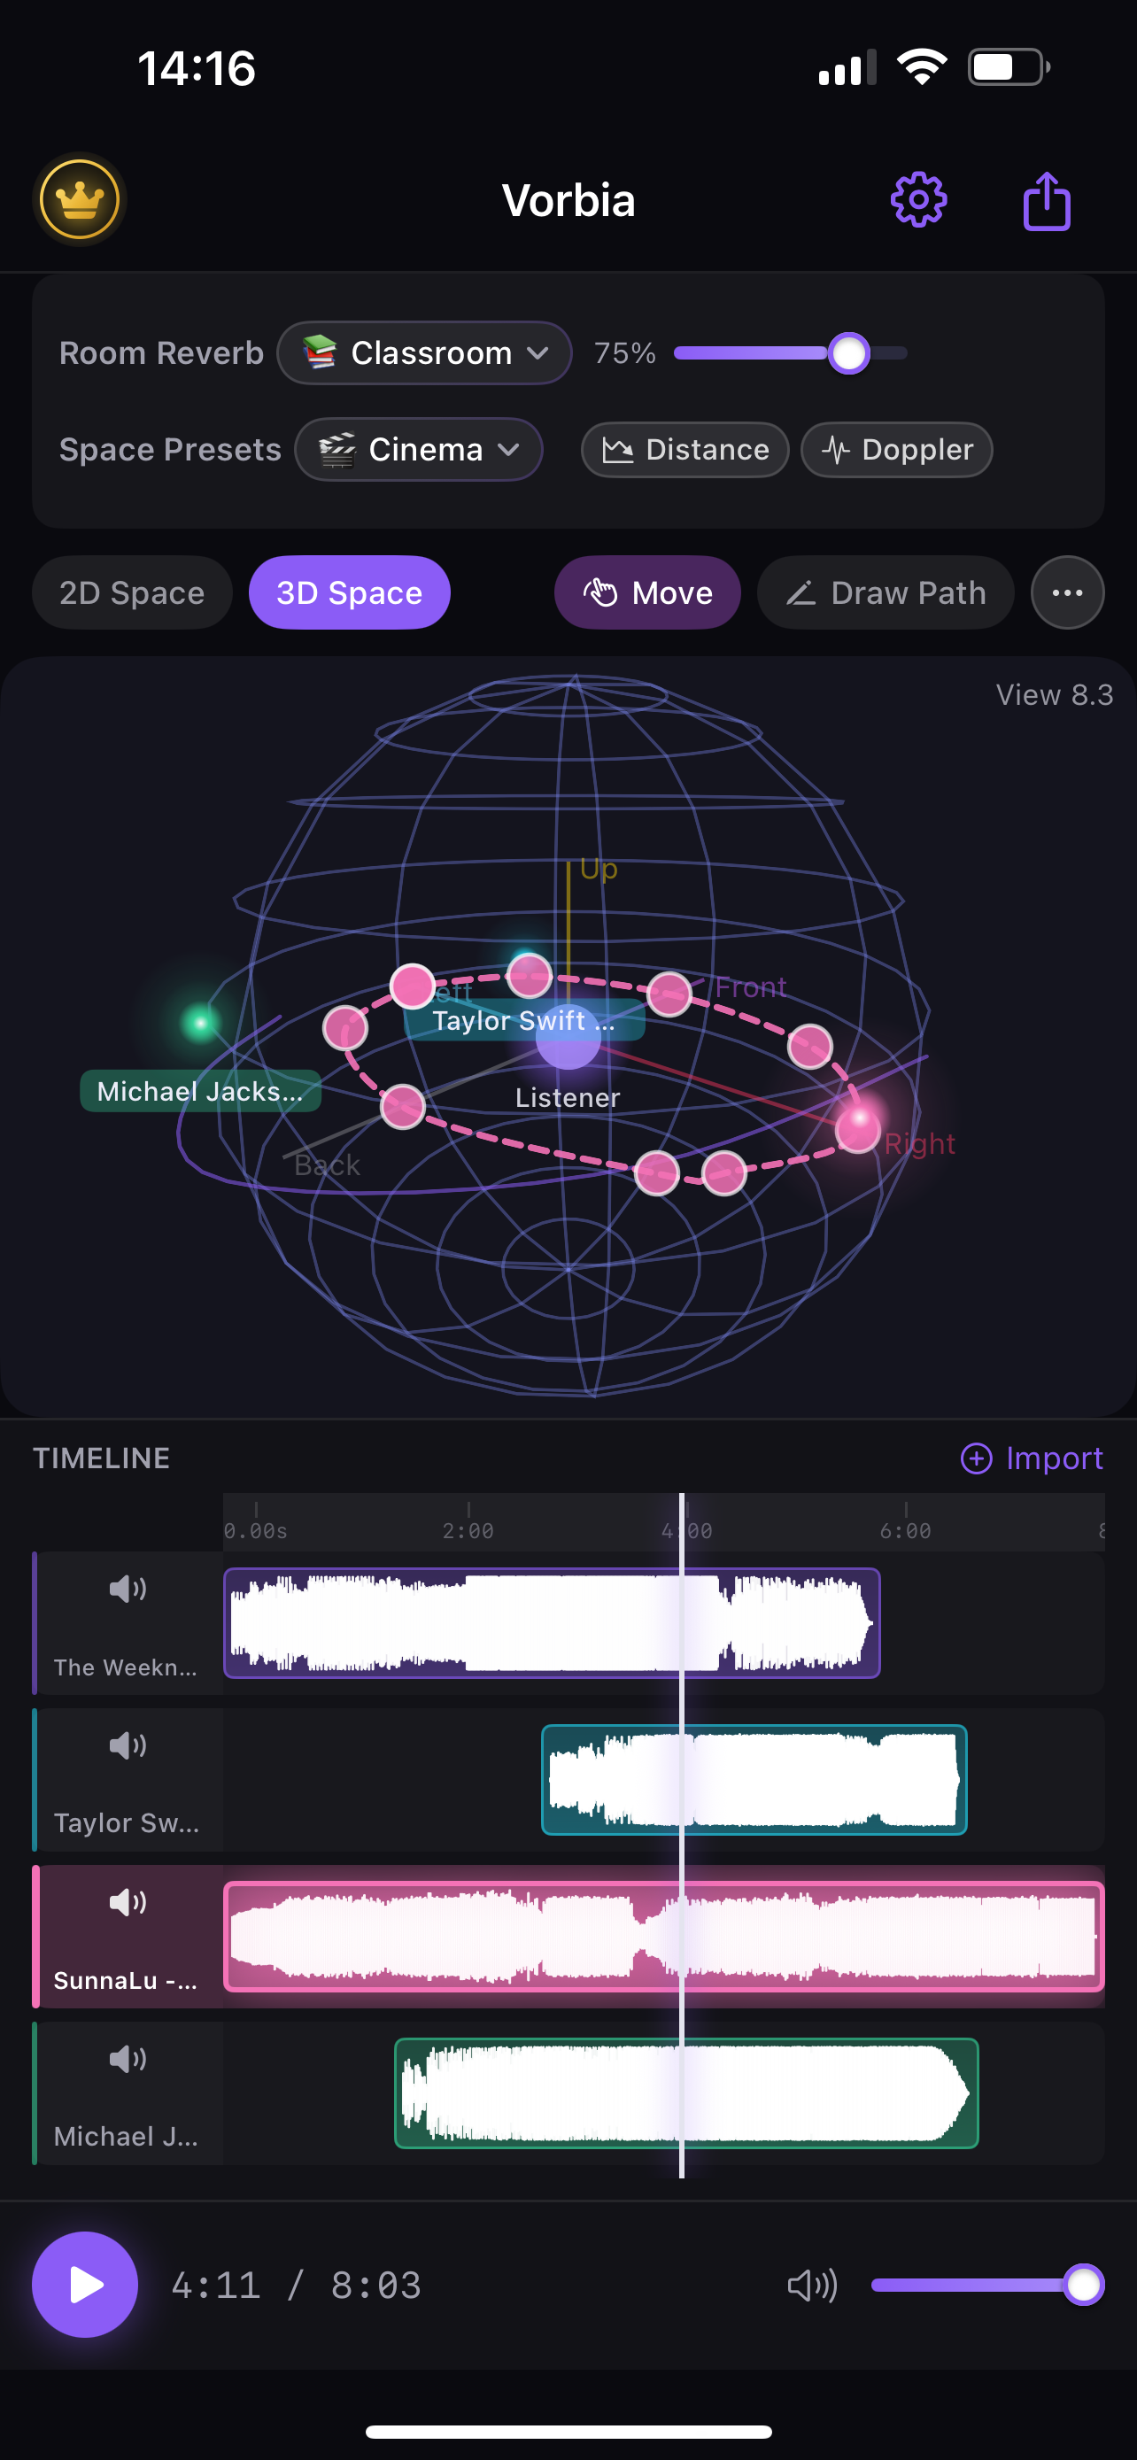This screenshot has width=1137, height=2460.
Task: Select the 3D Space tab
Action: click(350, 592)
